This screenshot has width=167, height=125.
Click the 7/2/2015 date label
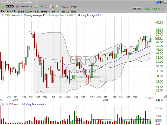(149, 98)
